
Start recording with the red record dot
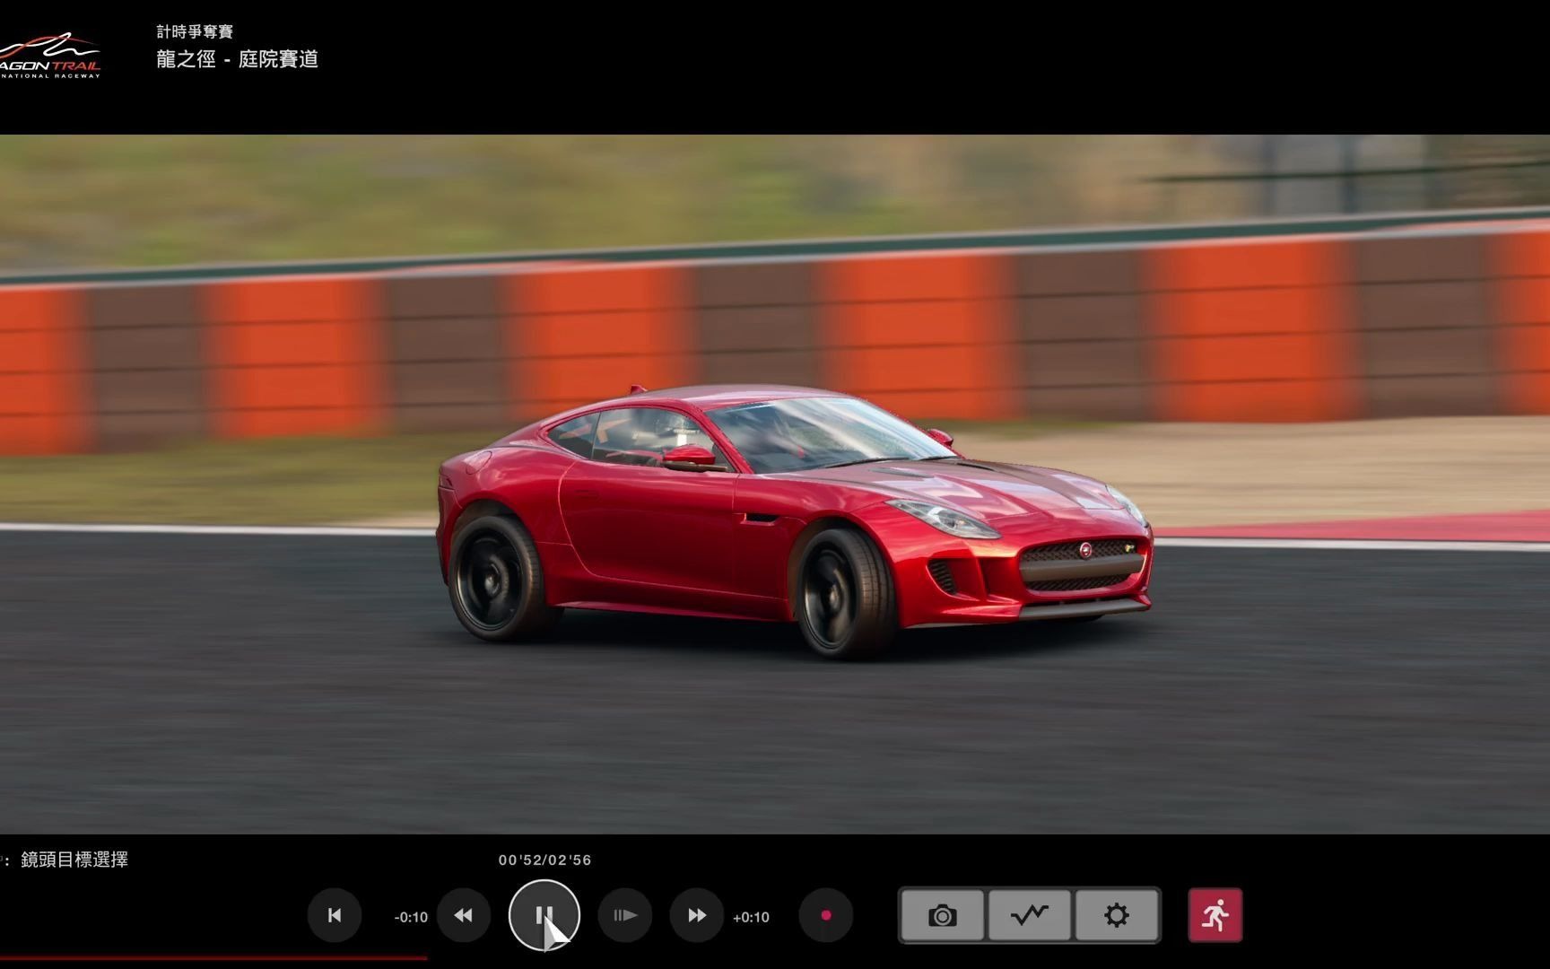pyautogui.click(x=826, y=916)
